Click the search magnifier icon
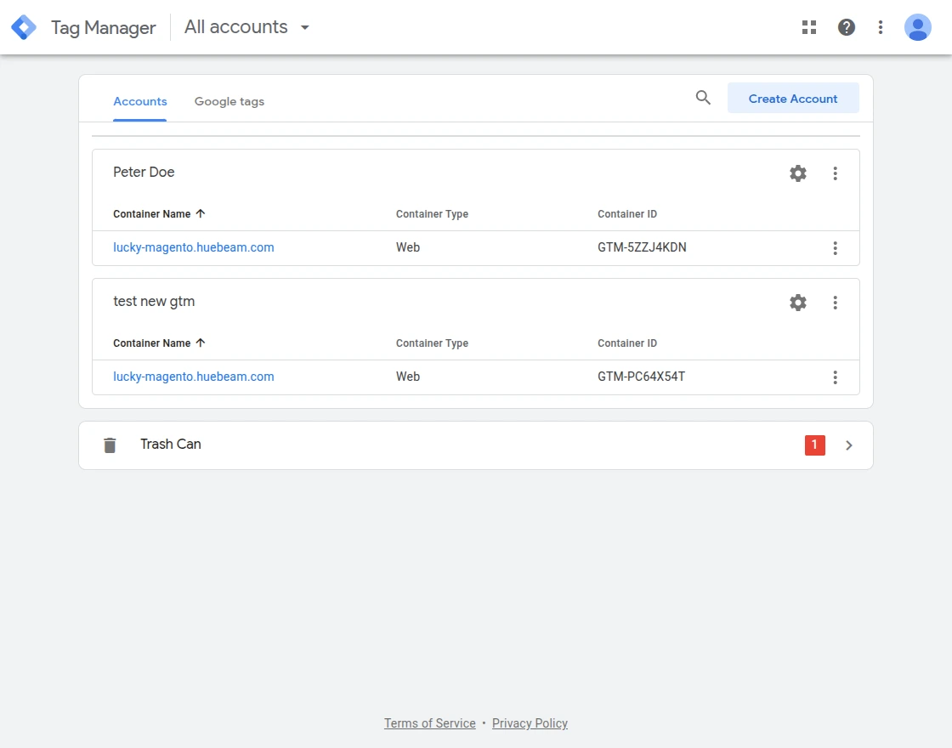 click(702, 98)
